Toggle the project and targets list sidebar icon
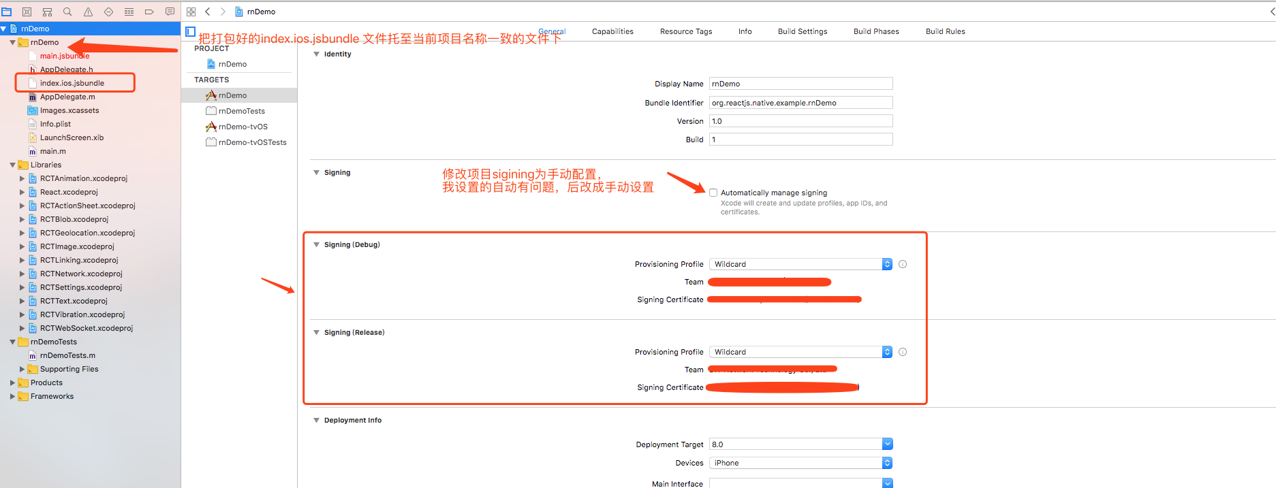Viewport: 1276px width, 488px height. (x=191, y=31)
